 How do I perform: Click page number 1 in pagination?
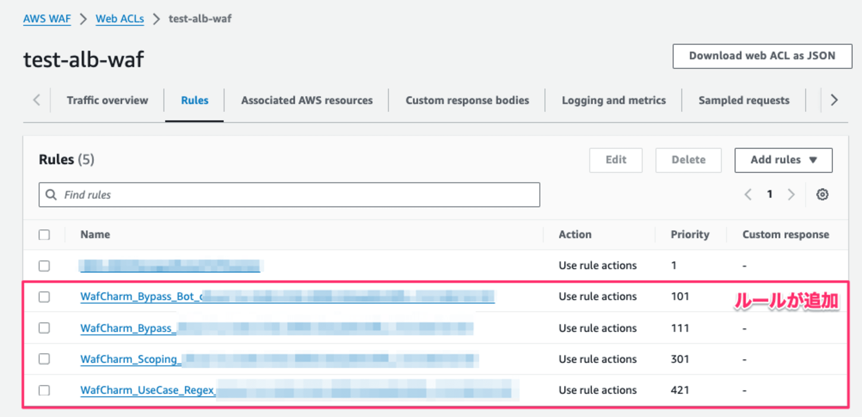pyautogui.click(x=769, y=194)
